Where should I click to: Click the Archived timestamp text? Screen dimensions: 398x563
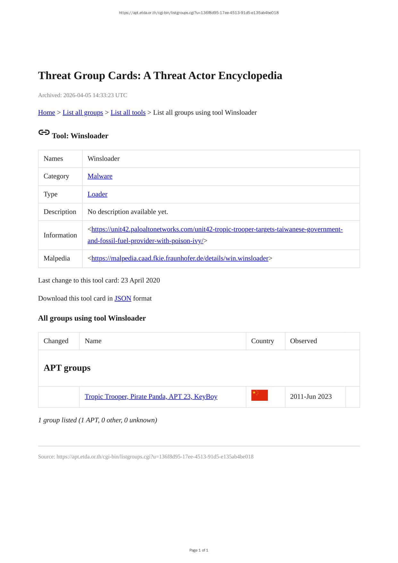(x=82, y=95)
